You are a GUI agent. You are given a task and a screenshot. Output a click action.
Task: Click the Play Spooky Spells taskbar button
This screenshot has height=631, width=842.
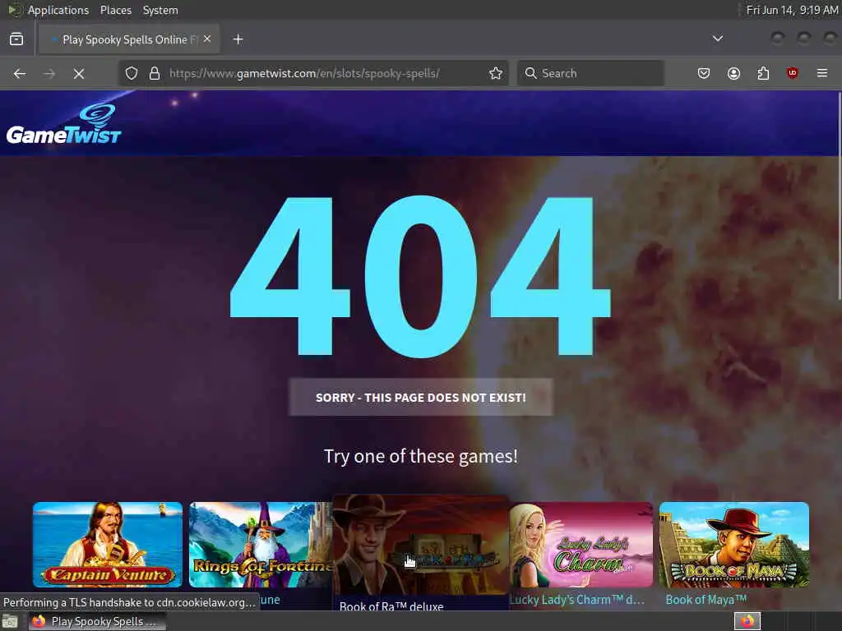(x=98, y=621)
